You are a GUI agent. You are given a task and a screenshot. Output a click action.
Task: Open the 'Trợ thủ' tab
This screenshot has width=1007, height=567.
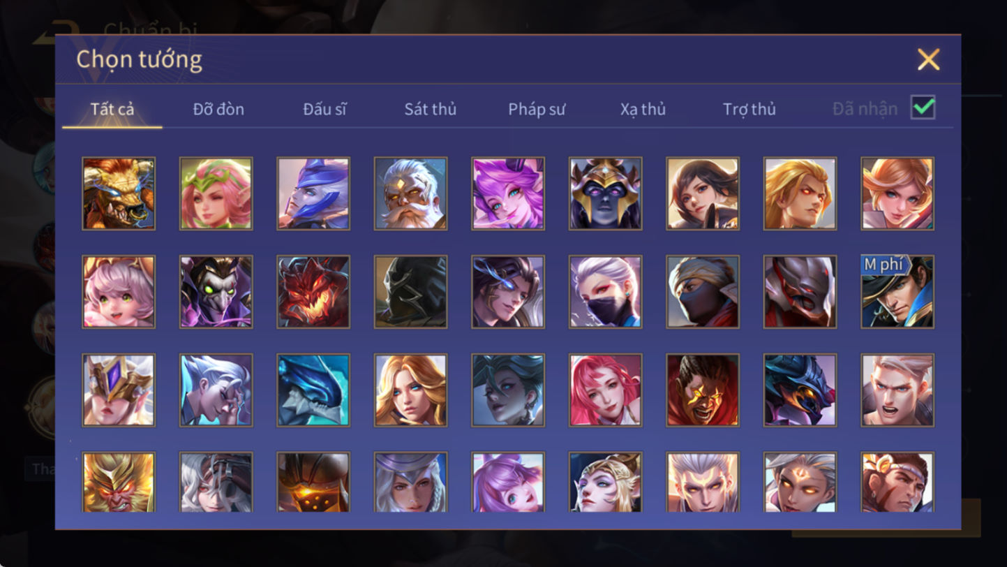point(749,109)
